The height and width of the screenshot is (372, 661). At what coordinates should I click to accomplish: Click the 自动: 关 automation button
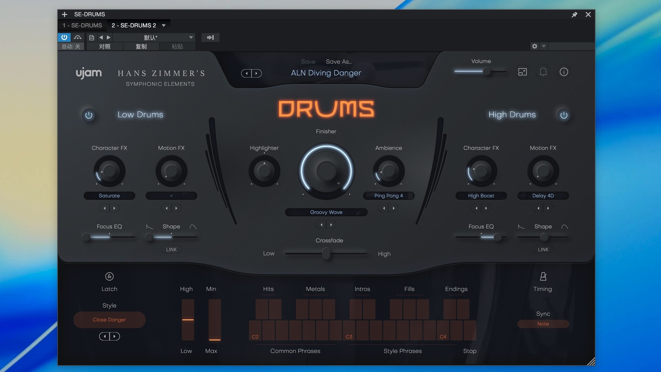(71, 46)
